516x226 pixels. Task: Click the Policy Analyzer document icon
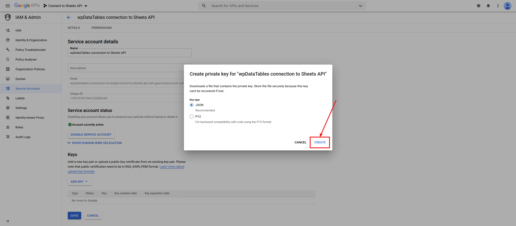[8, 59]
